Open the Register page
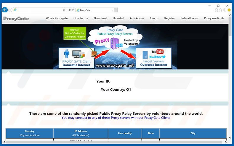This screenshot has height=146, width=234. 169,18
